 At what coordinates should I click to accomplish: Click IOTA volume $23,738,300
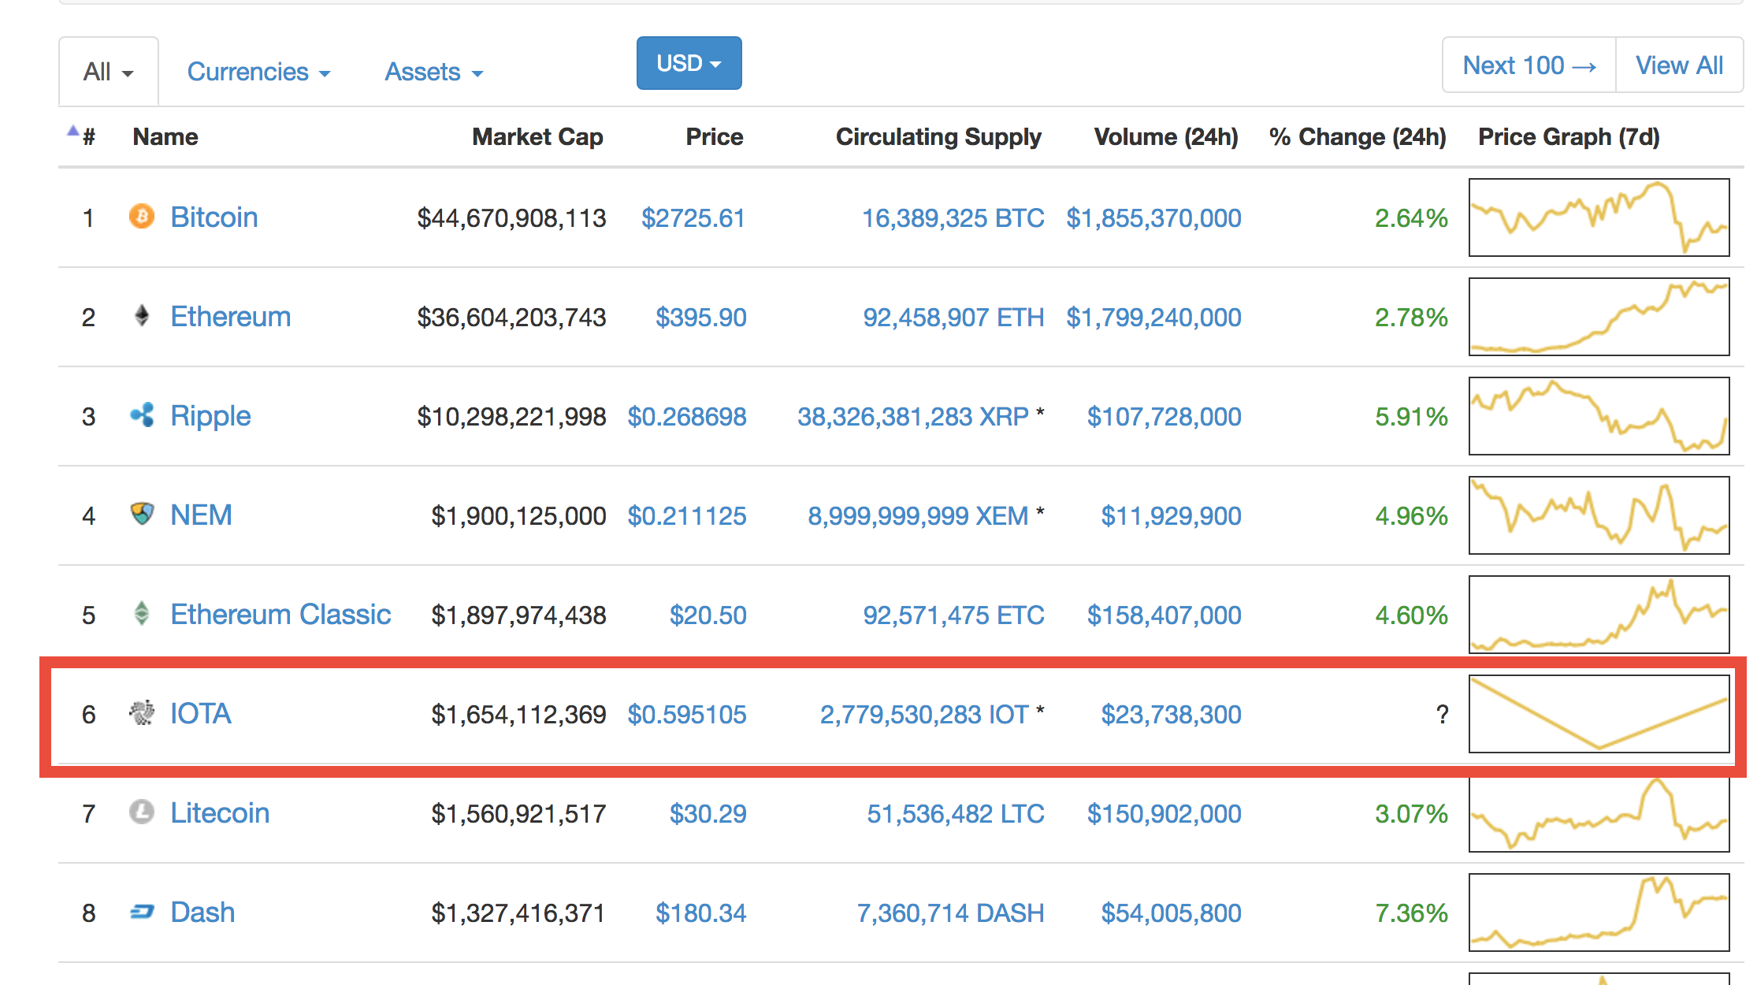tap(1172, 715)
